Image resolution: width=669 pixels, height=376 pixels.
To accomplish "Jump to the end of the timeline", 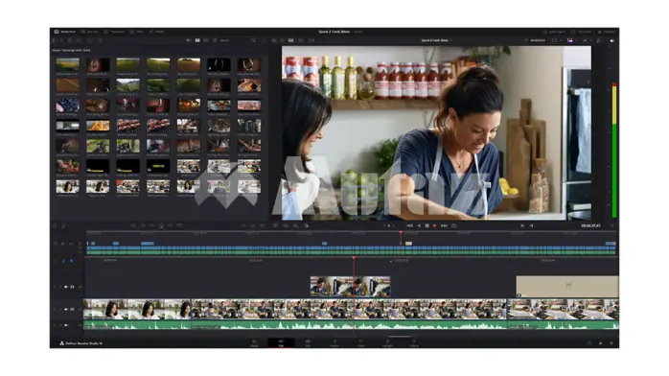I will pos(444,225).
